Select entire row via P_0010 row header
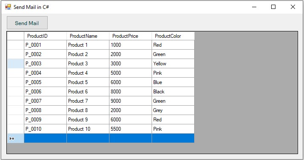The height and width of the screenshot is (160, 304). [15, 129]
